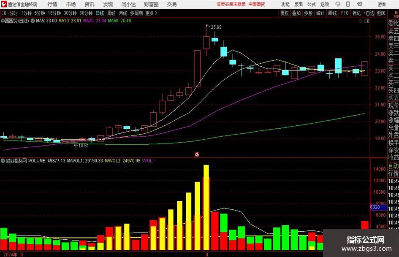Open the 财富圈 menu
399x257 pixels.
[x=151, y=4]
